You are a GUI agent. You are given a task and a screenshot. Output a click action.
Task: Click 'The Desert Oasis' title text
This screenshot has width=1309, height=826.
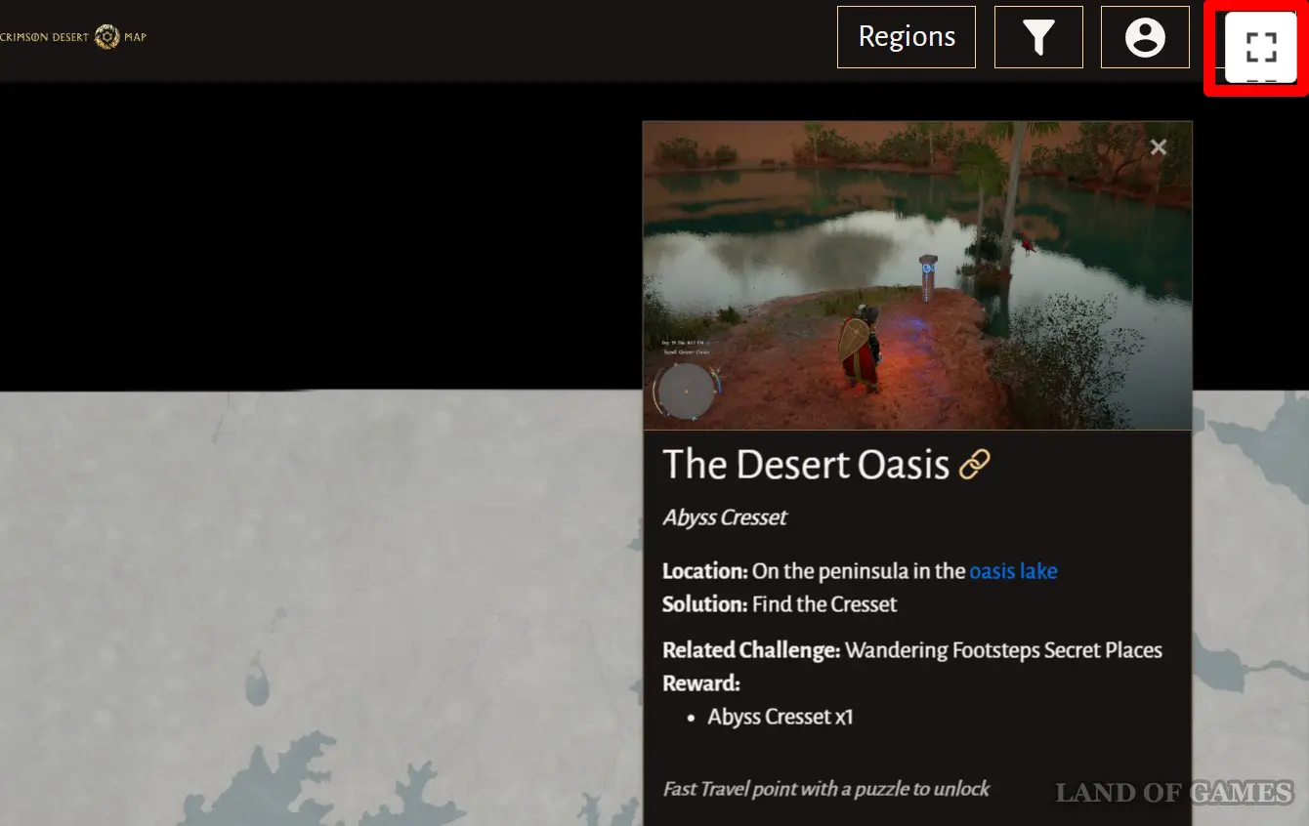806,464
